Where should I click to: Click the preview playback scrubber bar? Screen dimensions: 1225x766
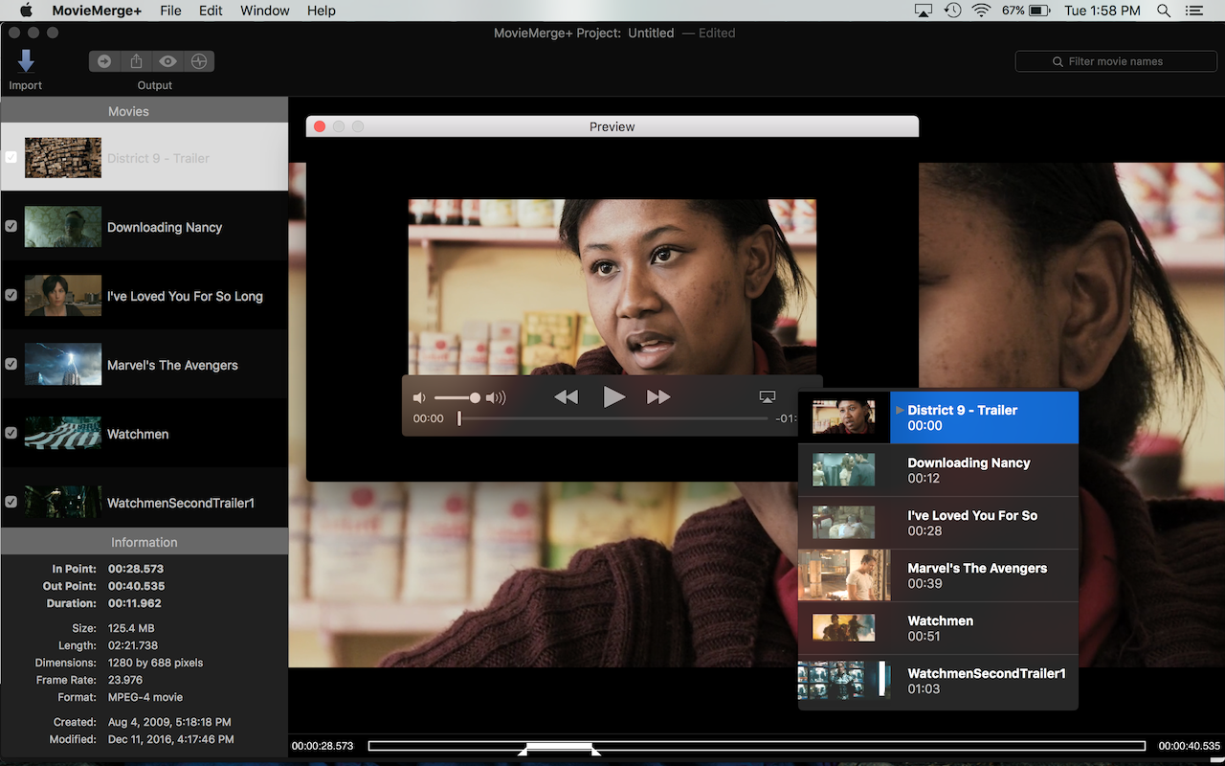click(x=613, y=418)
